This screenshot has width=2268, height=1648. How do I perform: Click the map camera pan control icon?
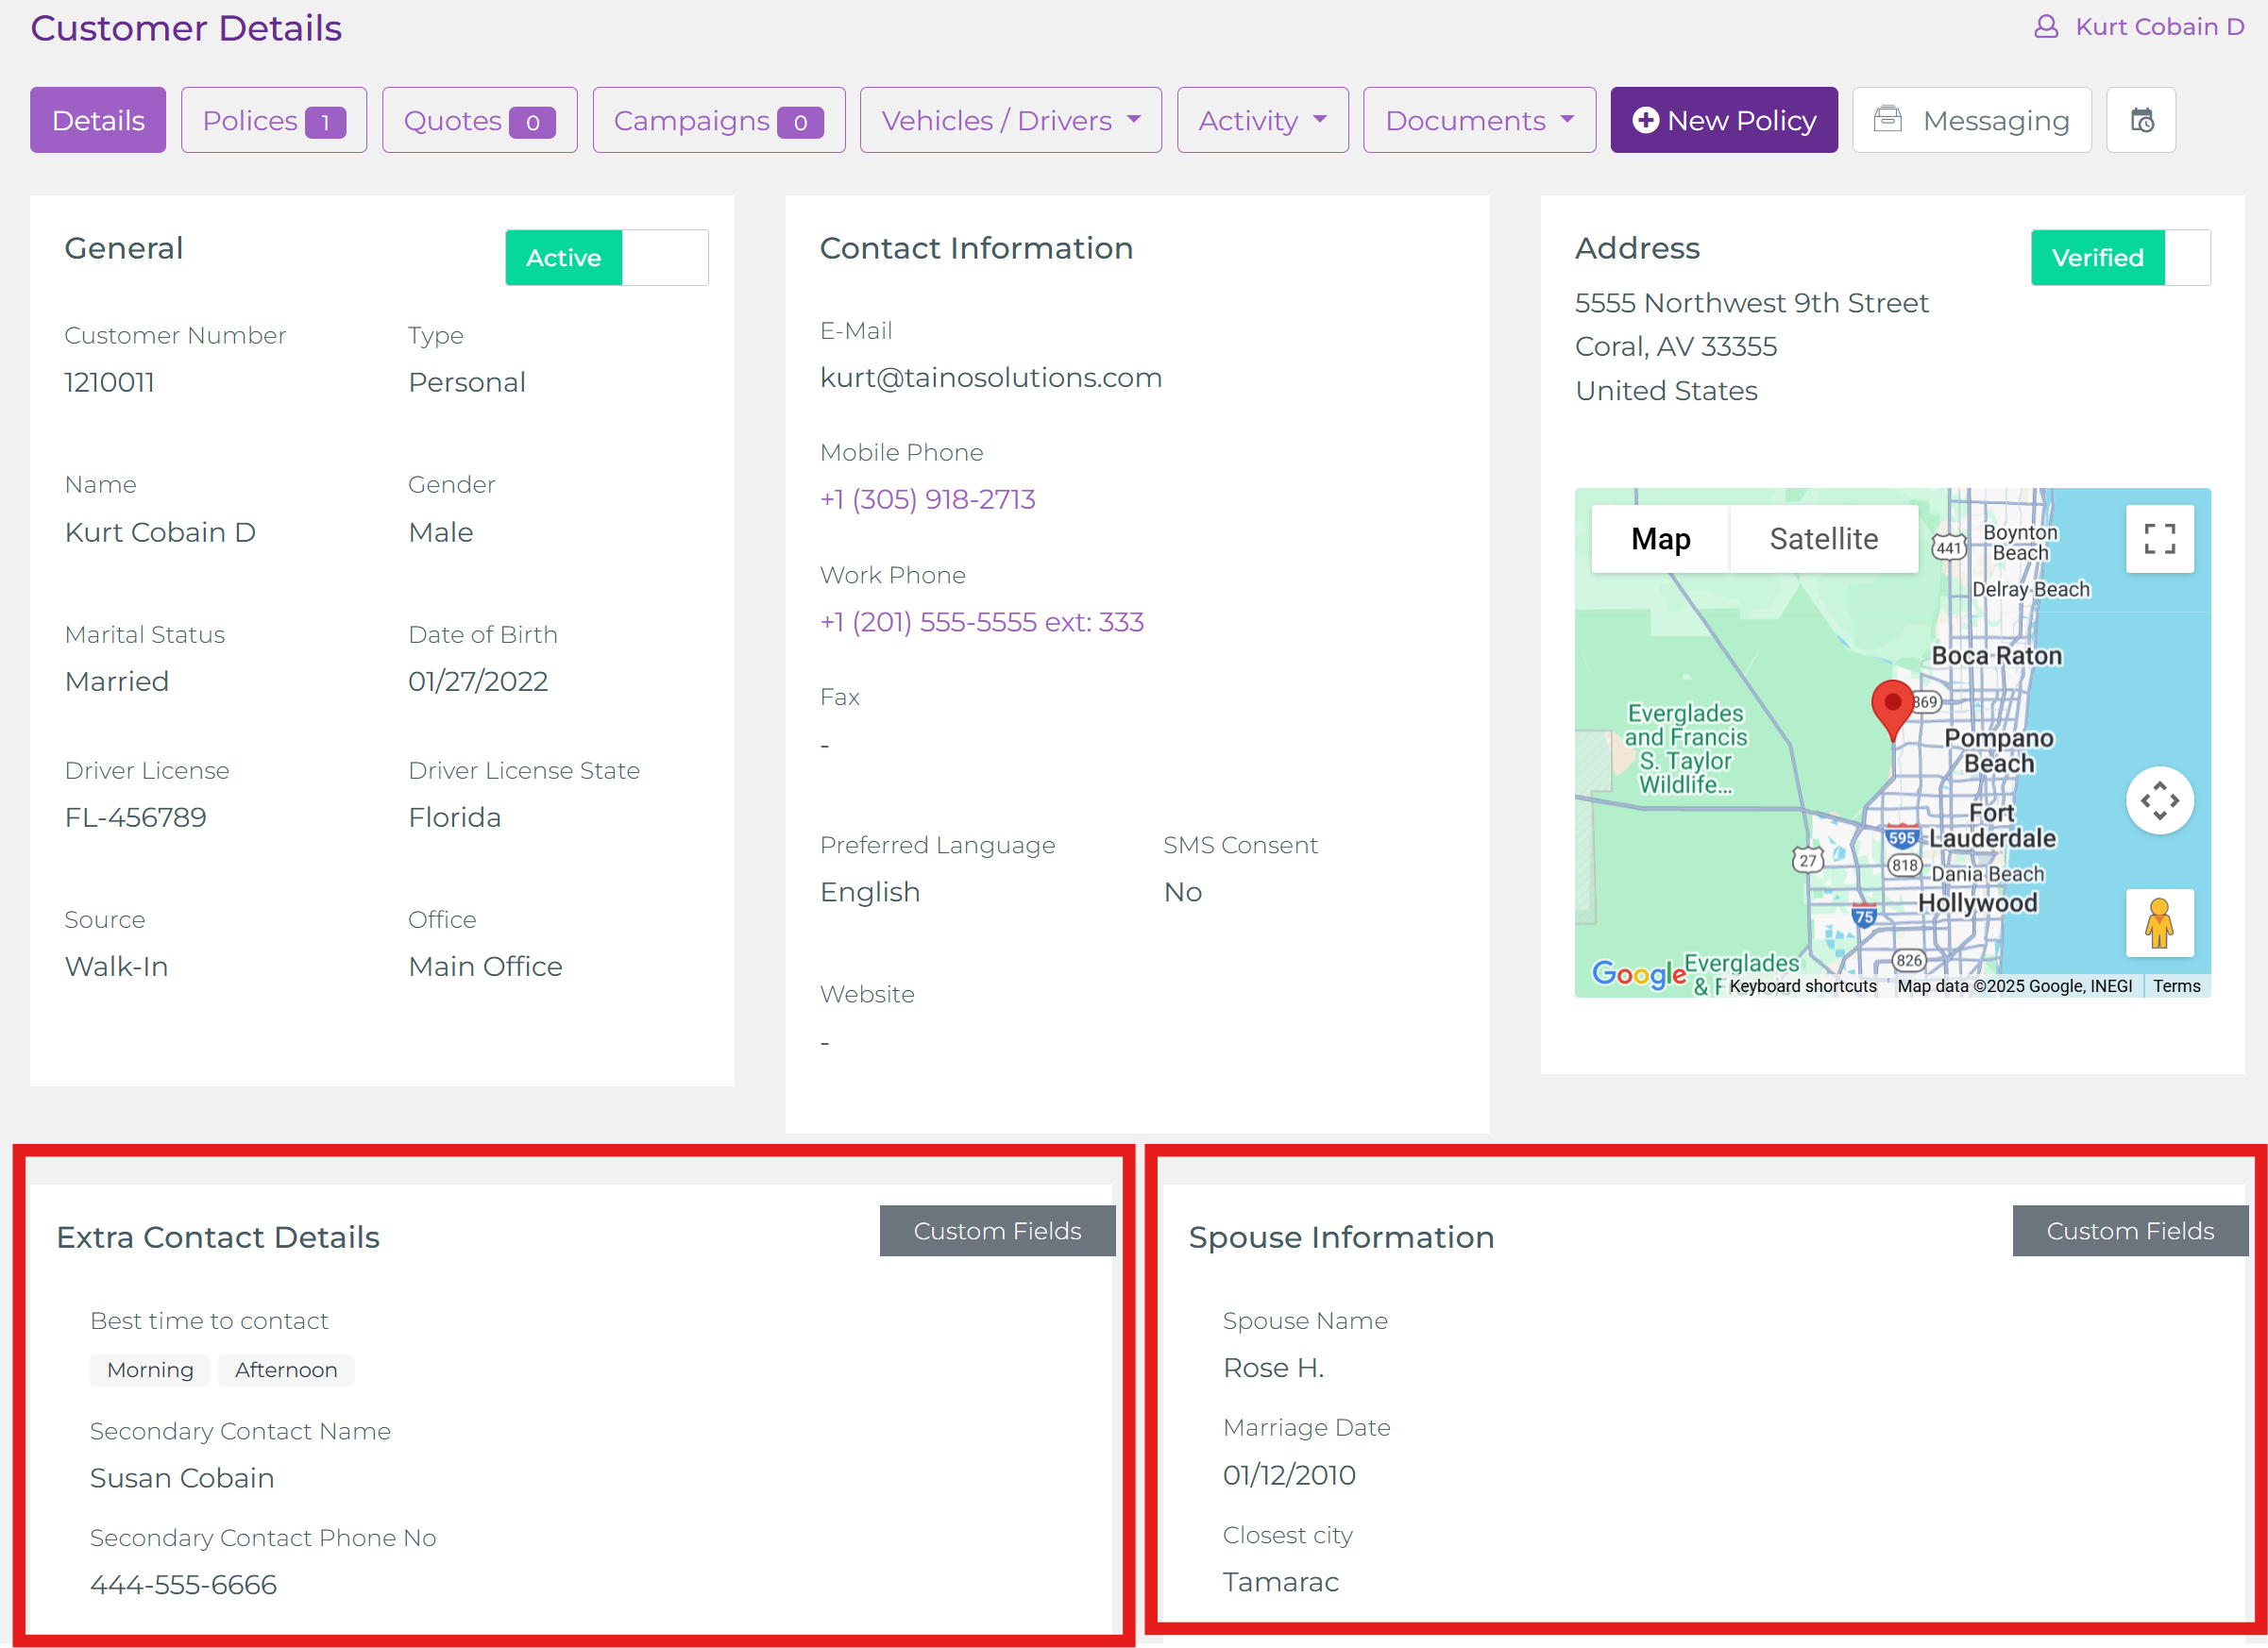coord(2159,800)
